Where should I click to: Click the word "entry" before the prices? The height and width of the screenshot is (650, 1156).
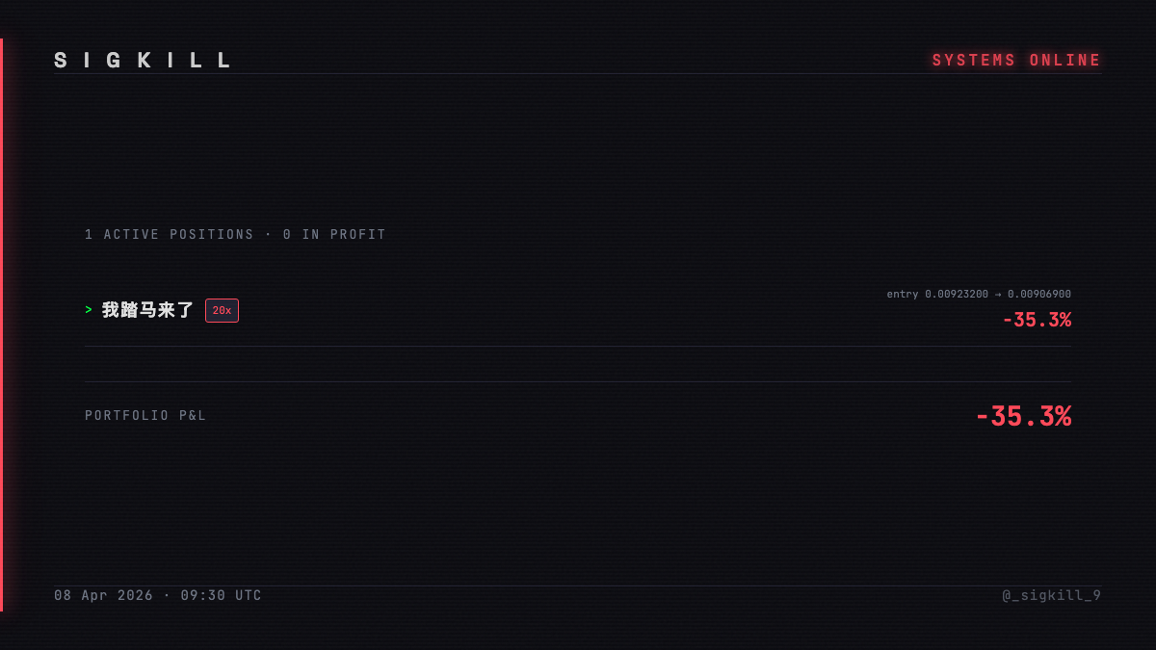click(903, 294)
